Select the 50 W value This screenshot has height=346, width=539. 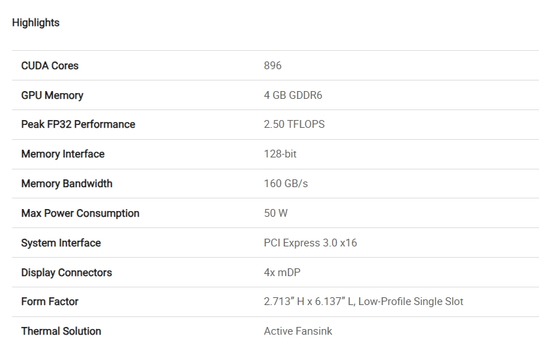(x=276, y=213)
